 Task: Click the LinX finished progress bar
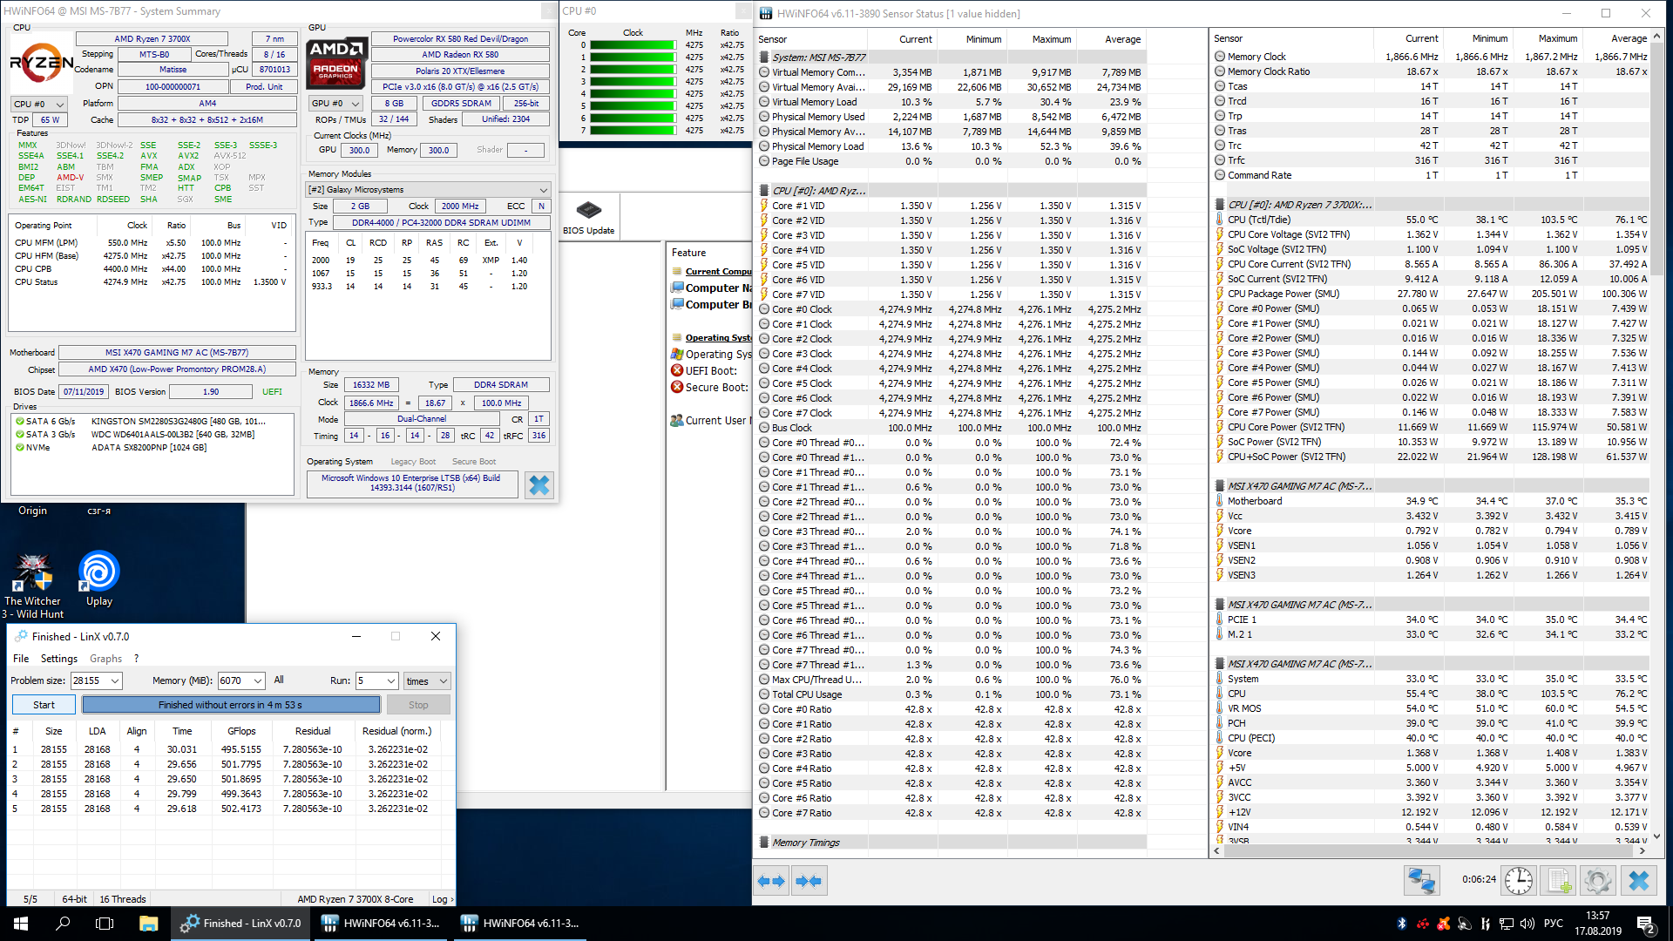(x=231, y=705)
